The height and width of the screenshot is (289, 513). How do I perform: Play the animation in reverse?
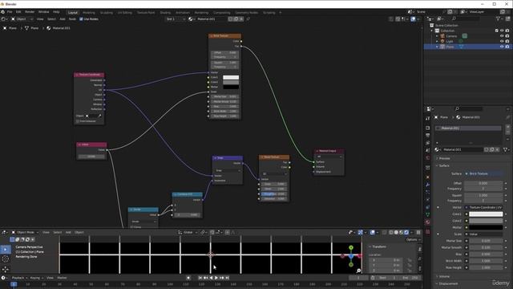click(x=211, y=278)
